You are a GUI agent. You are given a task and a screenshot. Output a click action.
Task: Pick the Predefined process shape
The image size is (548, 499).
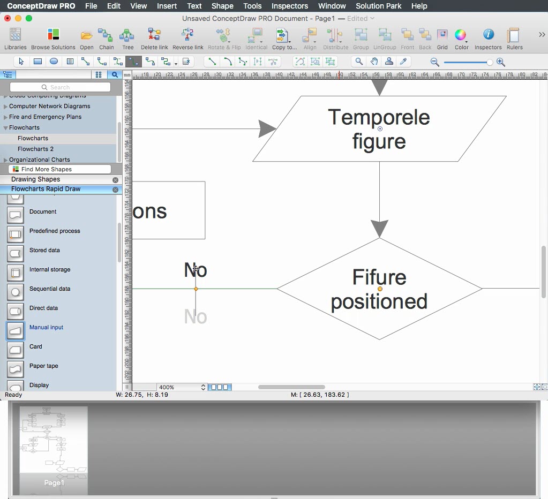point(15,234)
